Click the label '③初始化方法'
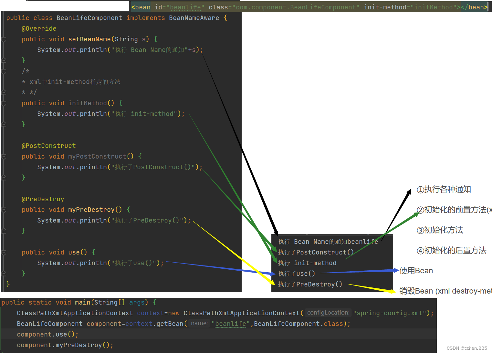Image resolution: width=492 pixels, height=353 pixels. (440, 230)
